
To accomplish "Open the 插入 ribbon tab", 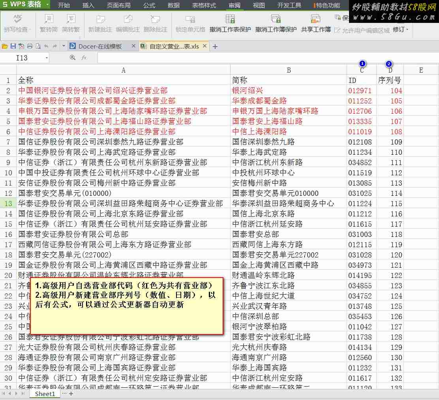I will click(x=88, y=5).
